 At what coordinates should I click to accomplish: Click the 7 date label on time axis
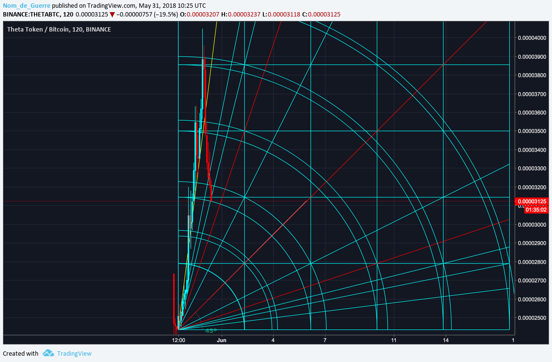[x=325, y=340]
